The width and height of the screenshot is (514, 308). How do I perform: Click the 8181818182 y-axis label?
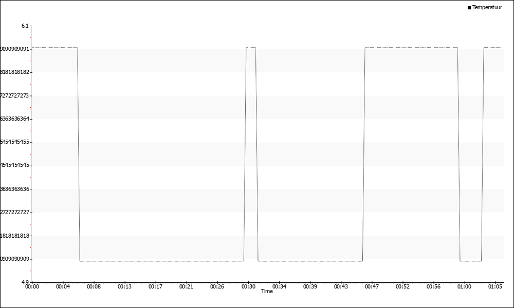point(15,72)
